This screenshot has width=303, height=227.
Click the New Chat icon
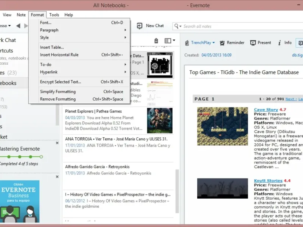(139, 26)
